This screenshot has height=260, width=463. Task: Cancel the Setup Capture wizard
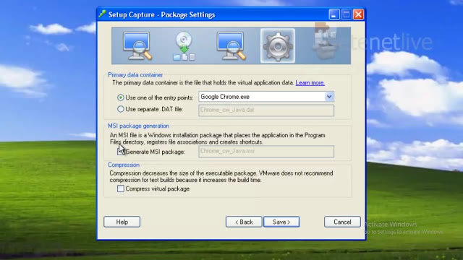342,222
